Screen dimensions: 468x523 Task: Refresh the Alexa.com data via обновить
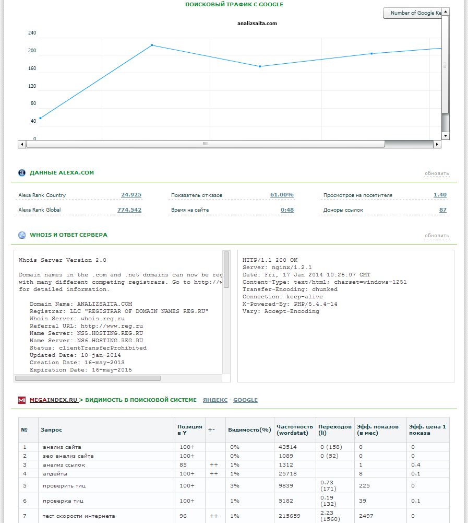click(x=436, y=173)
